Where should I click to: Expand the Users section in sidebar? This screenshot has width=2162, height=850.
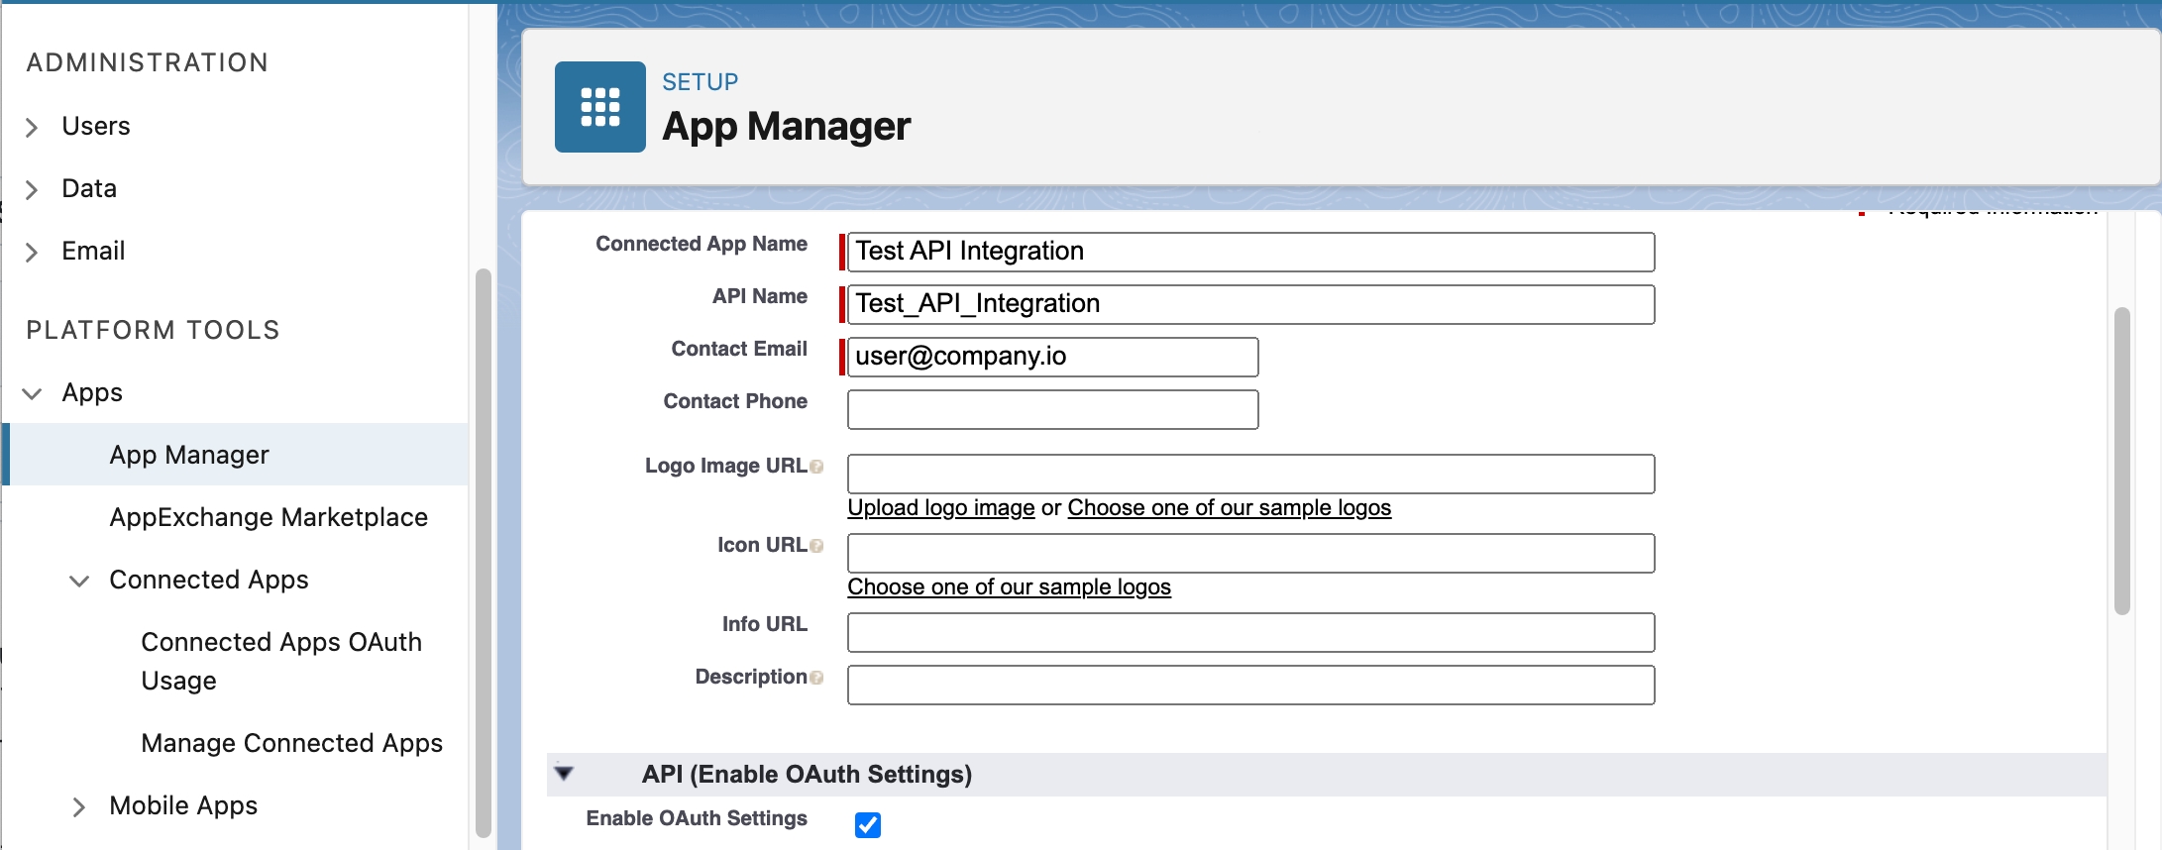(32, 127)
